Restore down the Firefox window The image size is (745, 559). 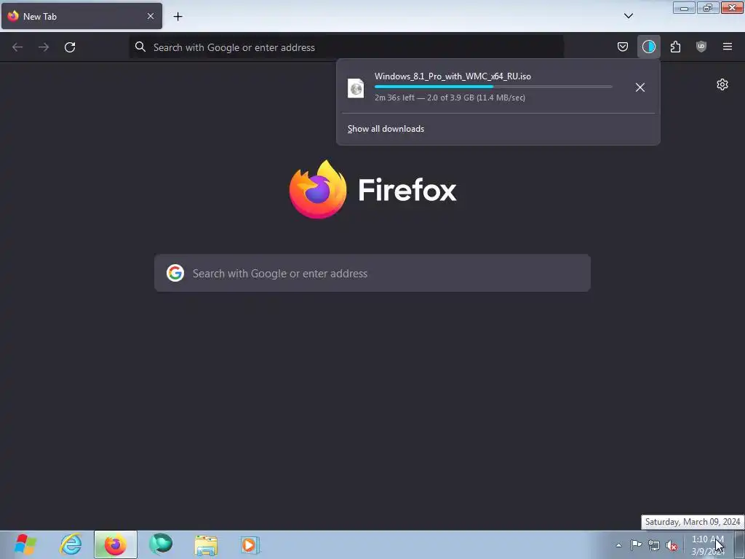pos(707,8)
